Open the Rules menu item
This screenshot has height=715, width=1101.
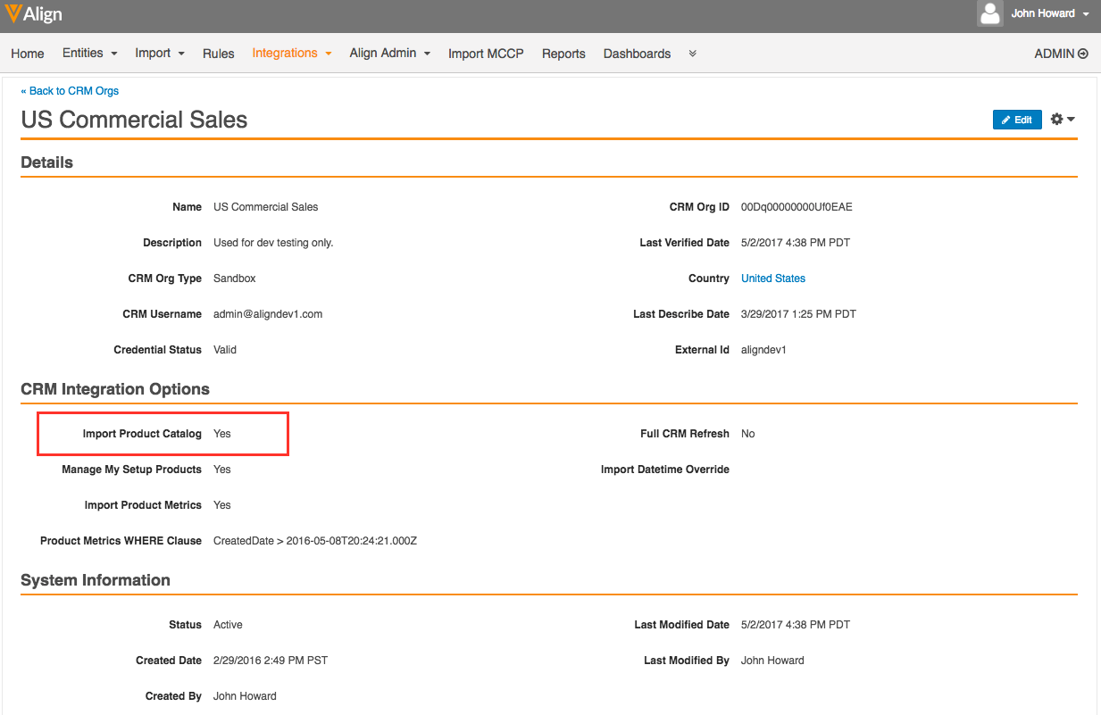[x=218, y=54]
